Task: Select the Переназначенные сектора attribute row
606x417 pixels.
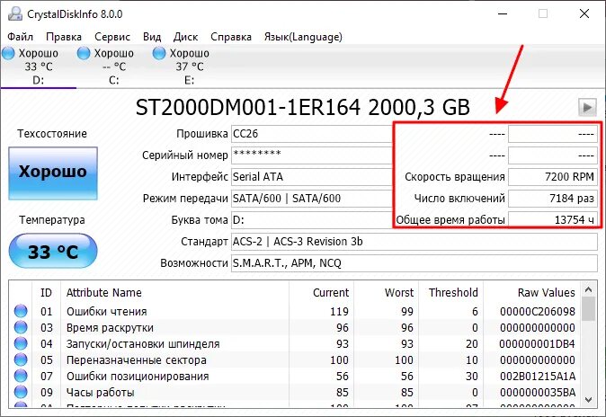Action: pyautogui.click(x=295, y=359)
